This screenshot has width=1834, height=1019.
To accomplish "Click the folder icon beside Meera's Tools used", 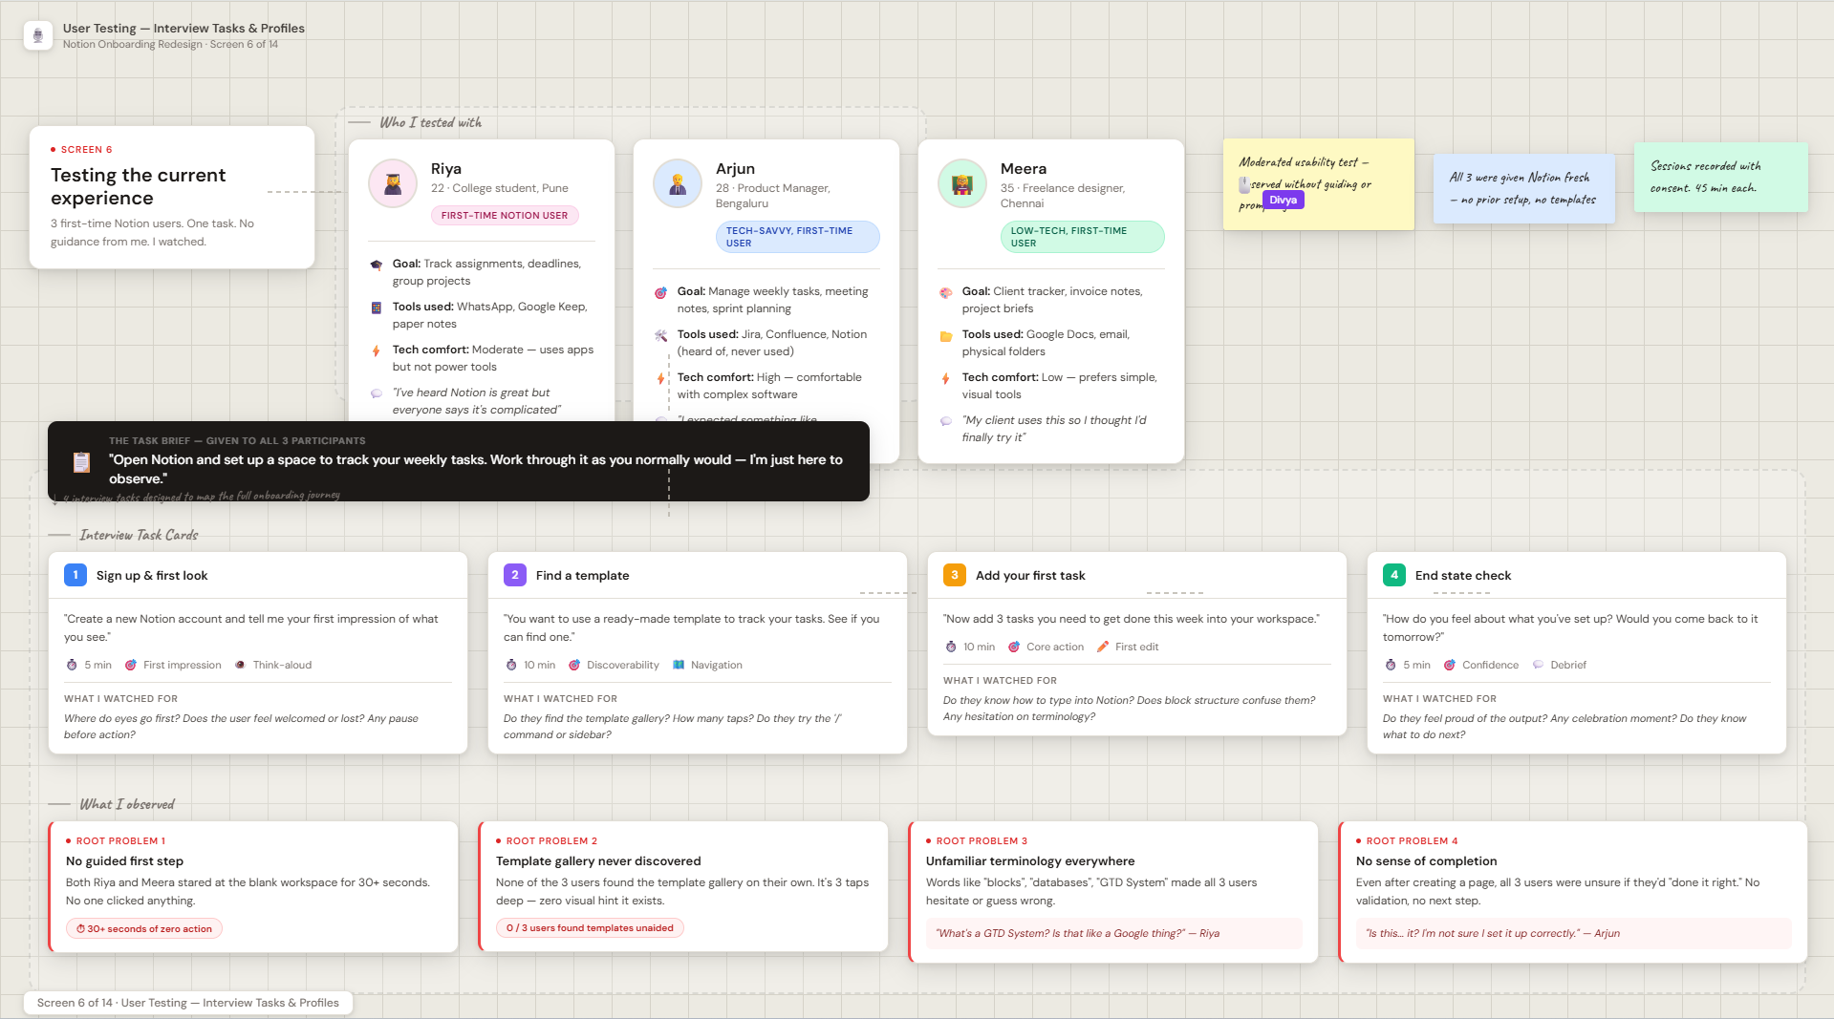I will (x=945, y=335).
